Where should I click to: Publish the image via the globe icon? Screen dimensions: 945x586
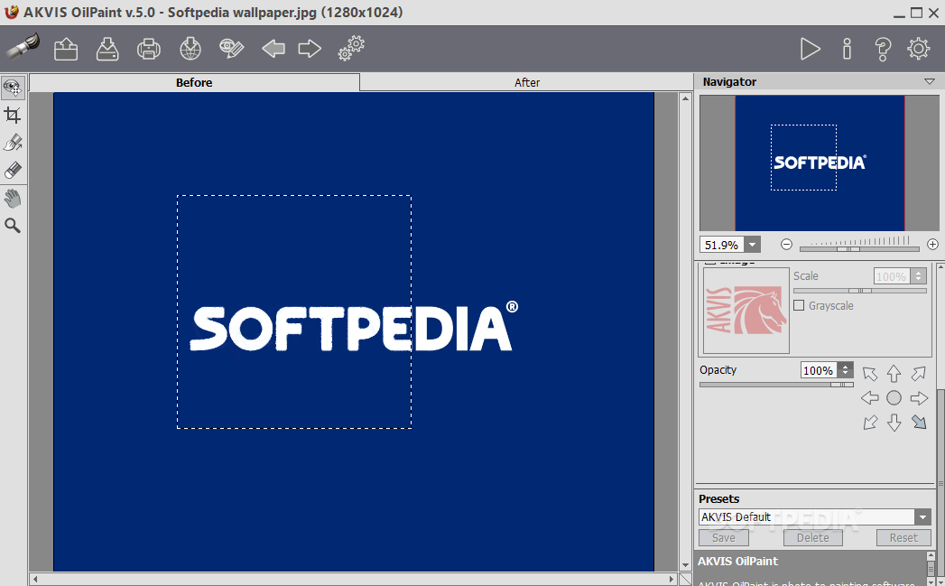click(x=190, y=49)
